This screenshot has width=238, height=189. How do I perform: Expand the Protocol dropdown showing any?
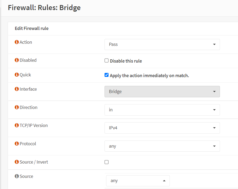[x=162, y=146]
